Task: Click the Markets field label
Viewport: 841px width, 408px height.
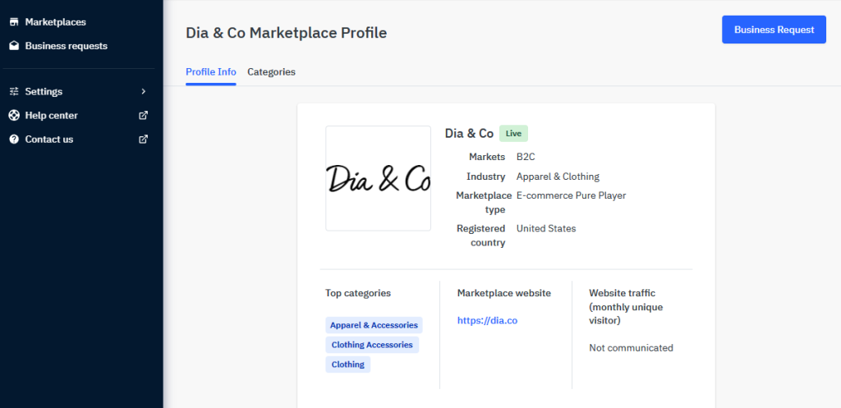Action: [487, 157]
